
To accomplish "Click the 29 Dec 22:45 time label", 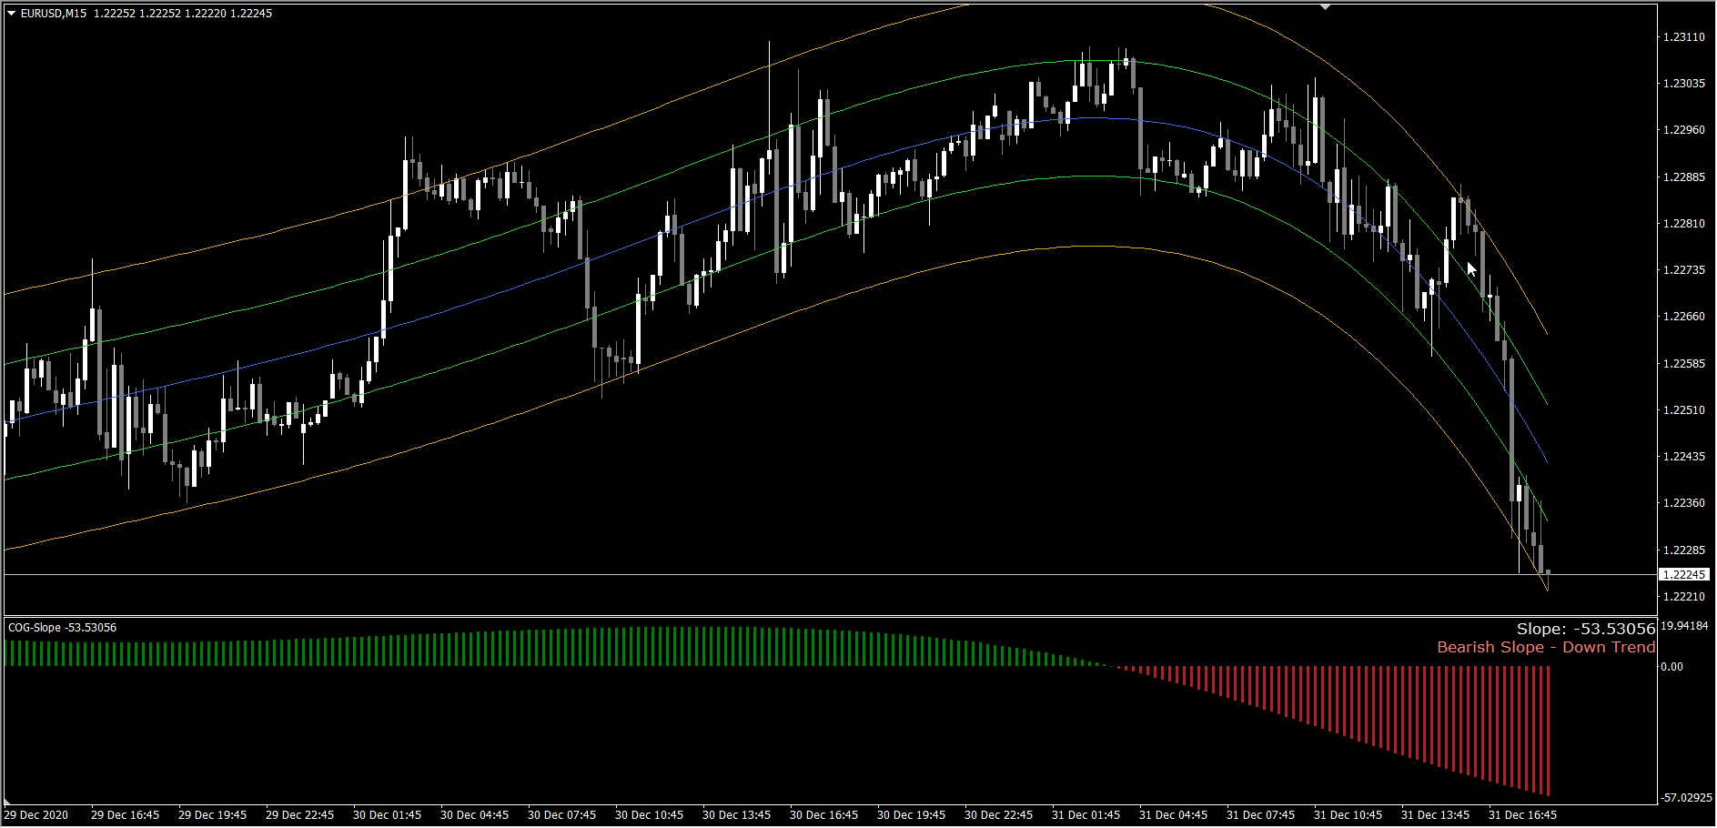I will pyautogui.click(x=300, y=815).
